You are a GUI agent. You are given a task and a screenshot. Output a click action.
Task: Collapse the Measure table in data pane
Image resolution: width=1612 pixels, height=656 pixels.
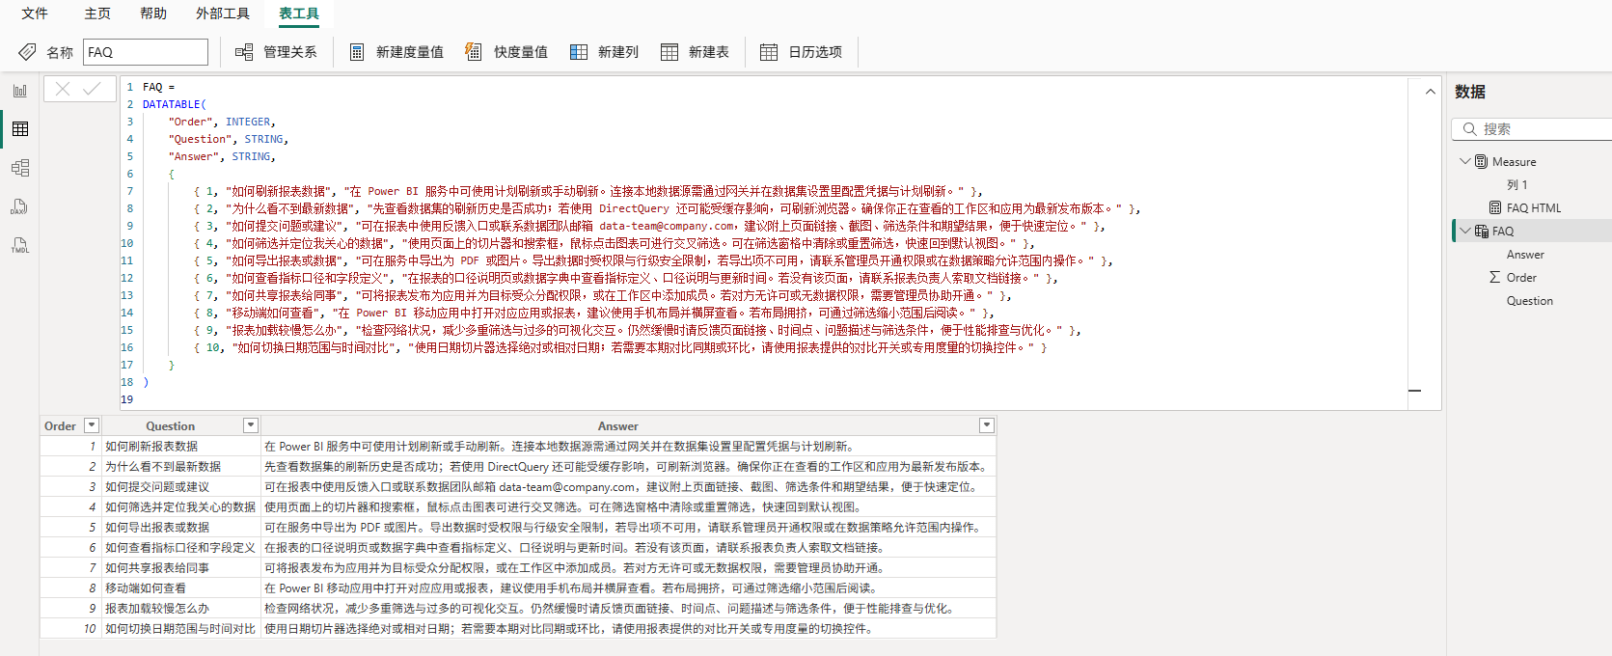[1465, 161]
